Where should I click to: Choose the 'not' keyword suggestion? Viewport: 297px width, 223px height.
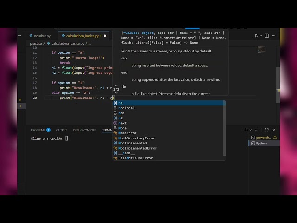point(168,113)
